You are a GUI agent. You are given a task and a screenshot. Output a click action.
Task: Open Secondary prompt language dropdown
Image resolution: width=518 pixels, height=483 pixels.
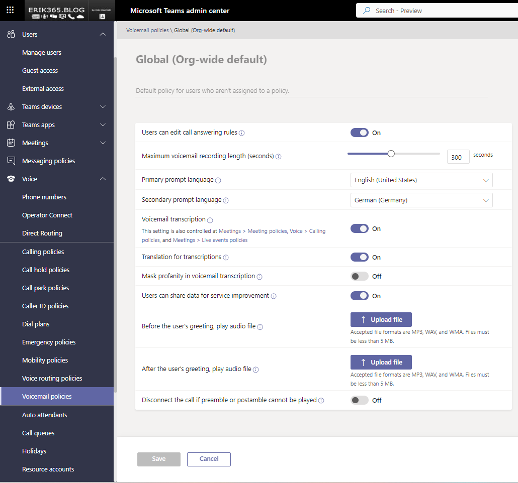(421, 200)
